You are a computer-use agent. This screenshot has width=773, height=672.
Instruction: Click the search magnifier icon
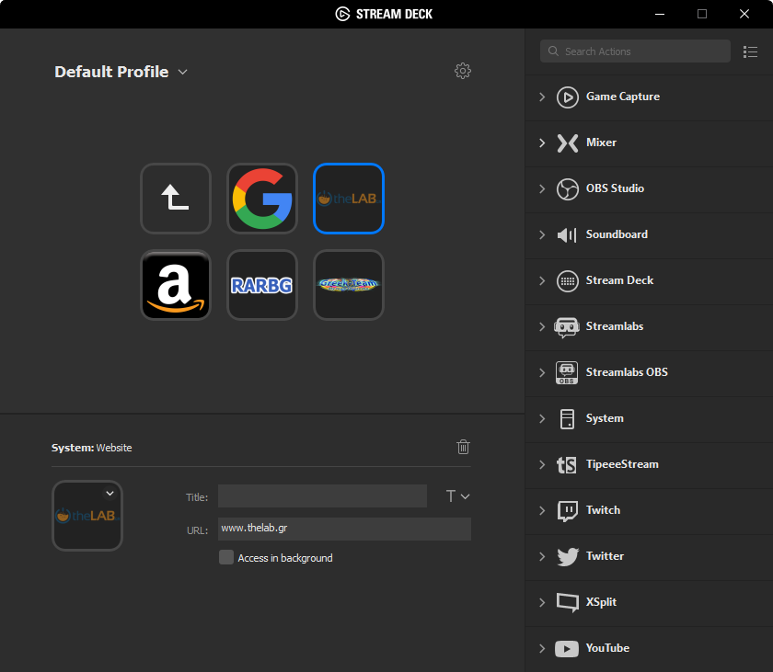pyautogui.click(x=553, y=51)
